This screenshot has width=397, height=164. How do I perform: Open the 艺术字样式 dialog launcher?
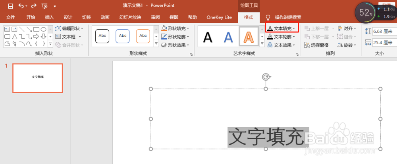point(297,54)
